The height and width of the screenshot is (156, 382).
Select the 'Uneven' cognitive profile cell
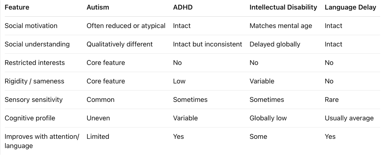coord(98,118)
